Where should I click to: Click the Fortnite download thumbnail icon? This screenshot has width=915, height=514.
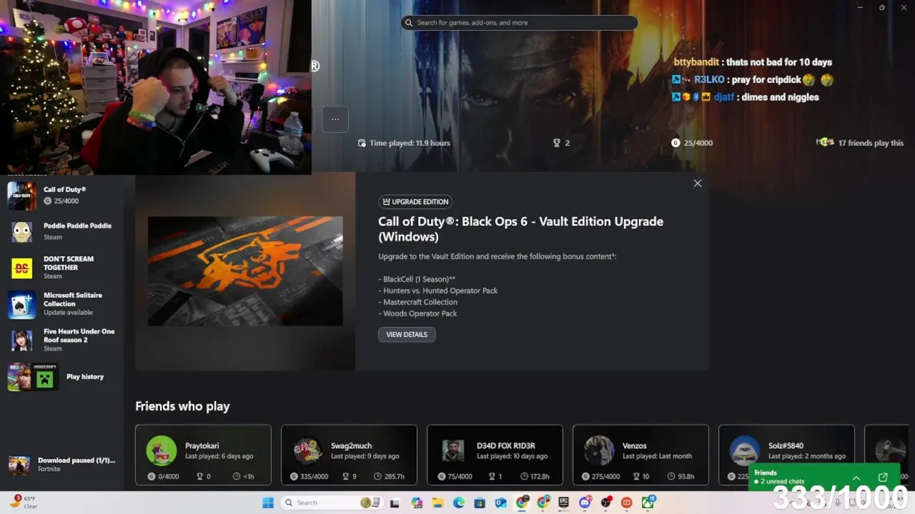click(19, 465)
